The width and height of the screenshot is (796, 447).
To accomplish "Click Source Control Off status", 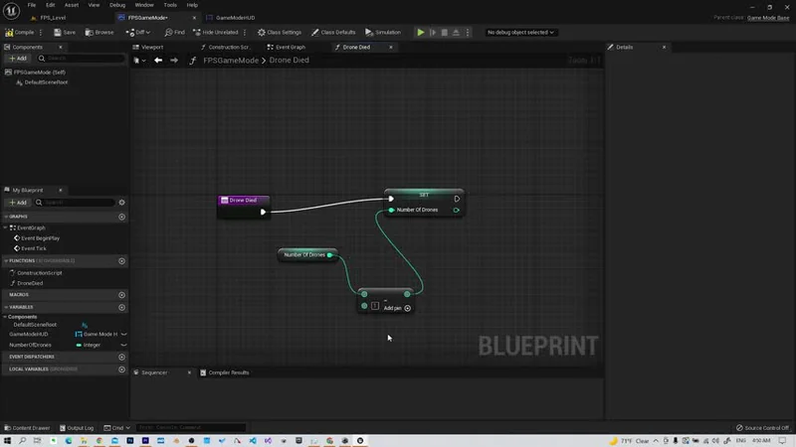I will [x=762, y=428].
